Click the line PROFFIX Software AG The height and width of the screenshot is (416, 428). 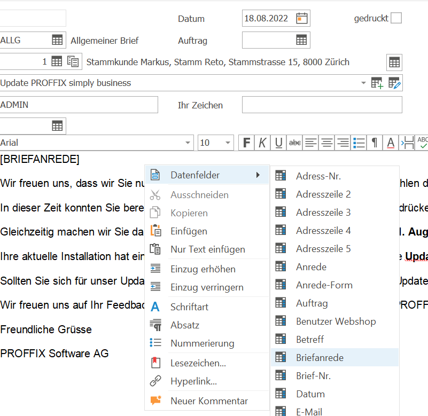(x=55, y=354)
